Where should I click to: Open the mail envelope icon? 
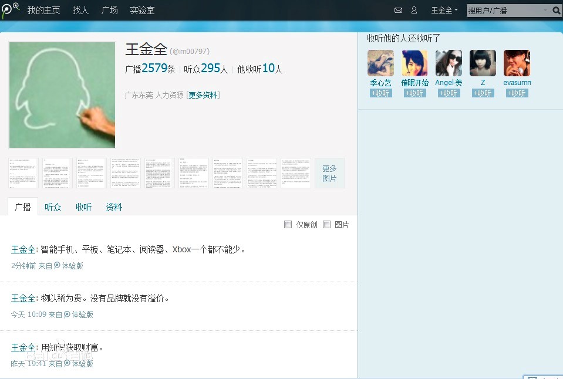398,11
